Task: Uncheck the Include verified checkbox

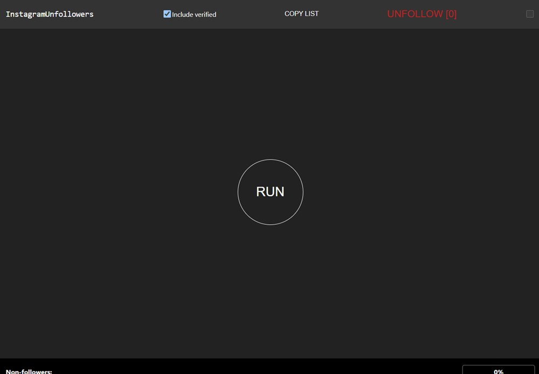Action: click(167, 14)
